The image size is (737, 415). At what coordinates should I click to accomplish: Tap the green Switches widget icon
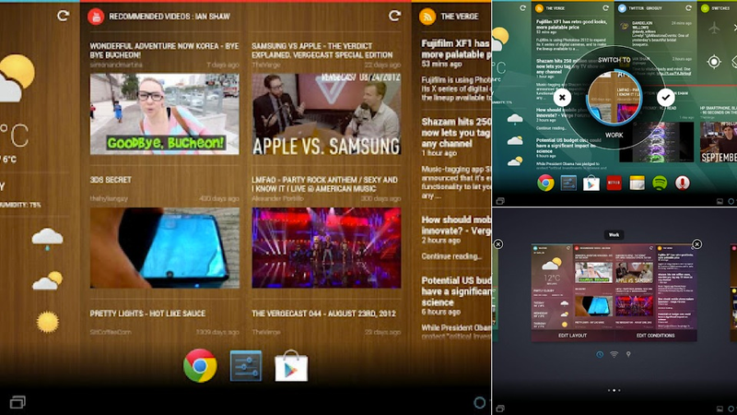tap(705, 8)
